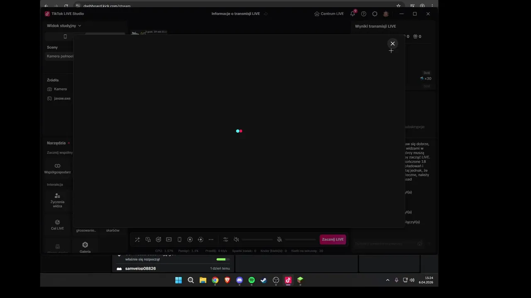Viewport: 531px width, 298px height.
Task: Switch to Google Chrome in taskbar
Action: click(215, 280)
